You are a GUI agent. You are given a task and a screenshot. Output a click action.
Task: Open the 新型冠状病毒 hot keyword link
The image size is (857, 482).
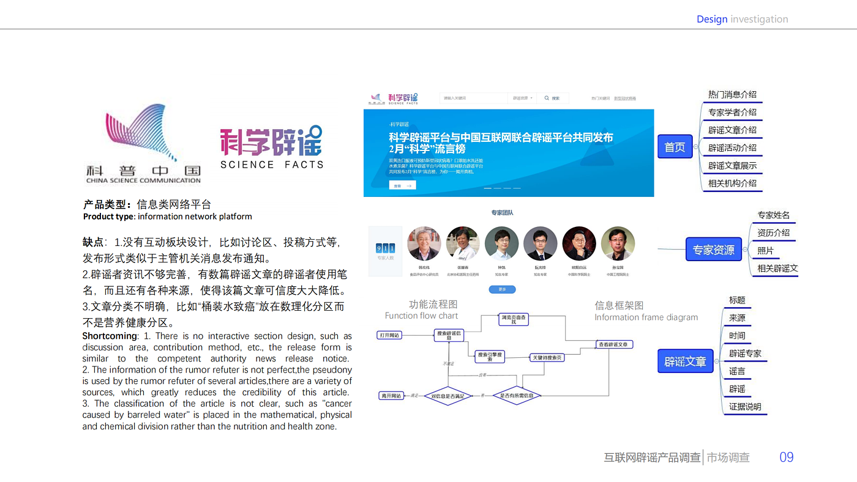(x=625, y=98)
